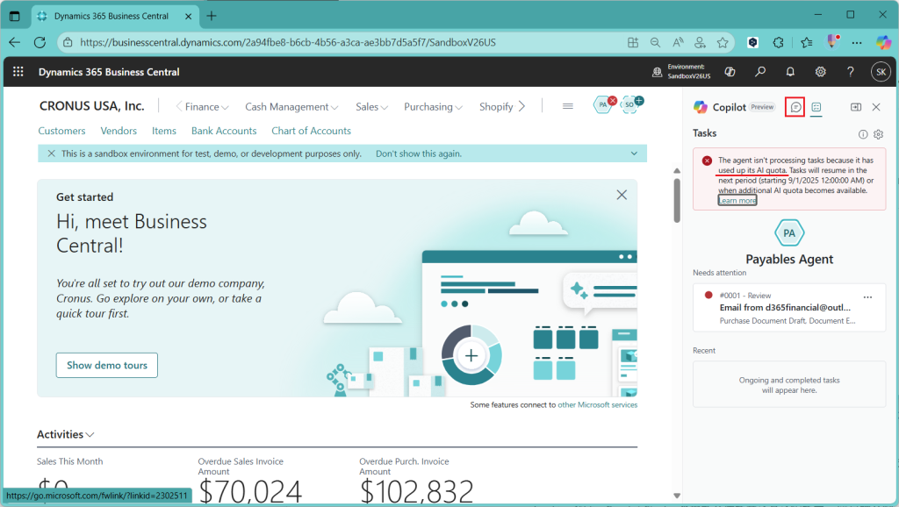This screenshot has height=507, width=899.
Task: Open the Shopify menu
Action: pos(496,107)
